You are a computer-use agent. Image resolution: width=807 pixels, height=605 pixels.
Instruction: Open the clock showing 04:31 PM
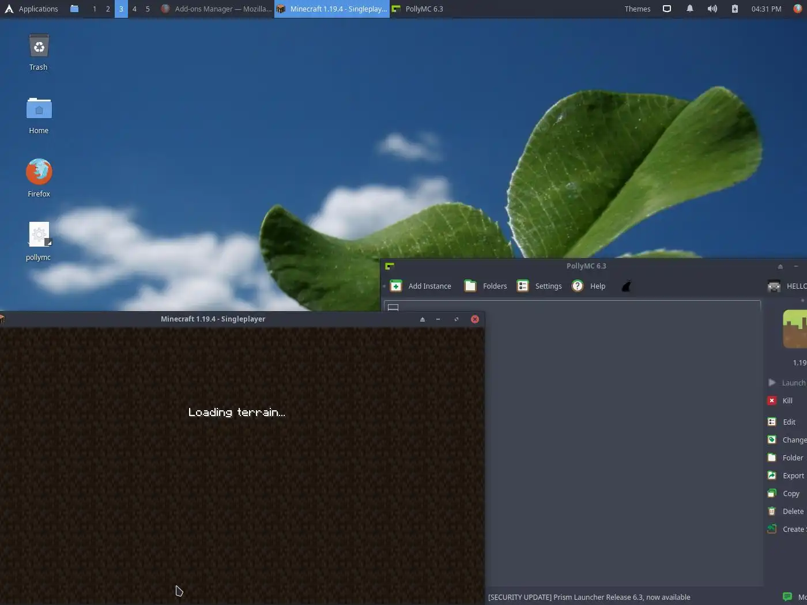click(766, 9)
